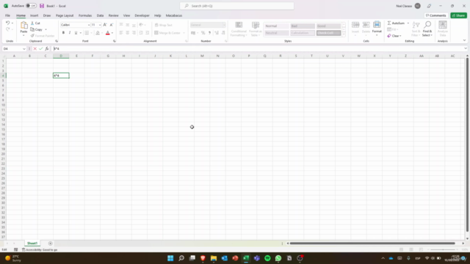Open the Copy options dropdown arrow

click(x=46, y=29)
